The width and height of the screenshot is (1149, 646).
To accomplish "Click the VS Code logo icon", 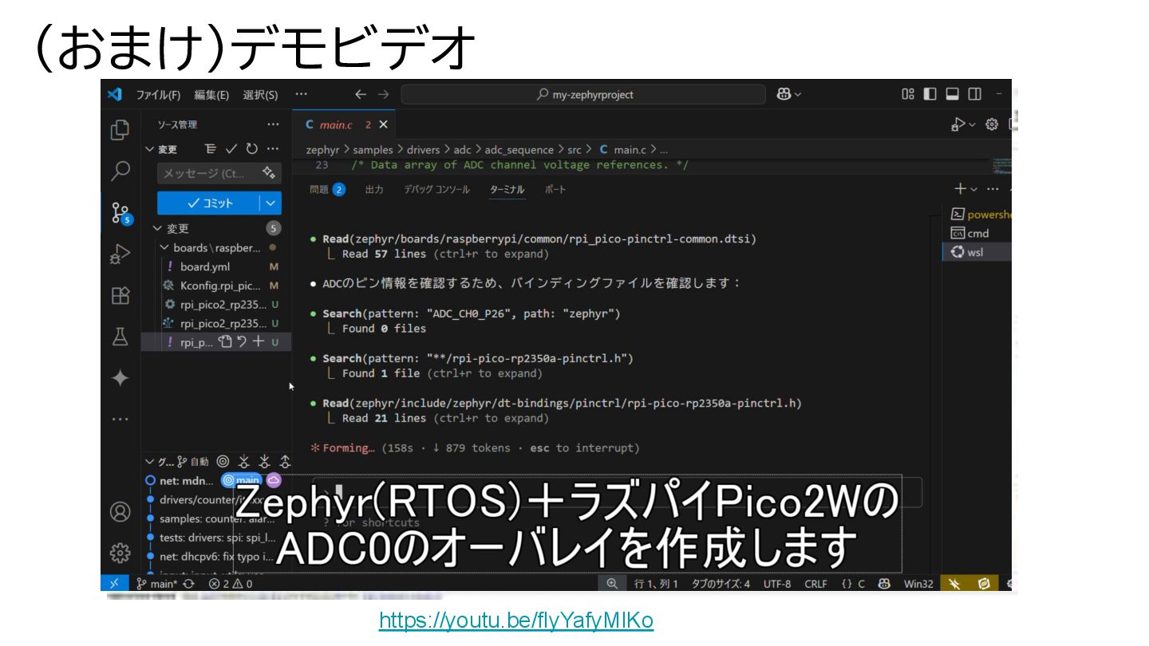I will (x=115, y=94).
